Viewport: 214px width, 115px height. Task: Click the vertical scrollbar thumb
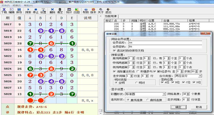(101, 111)
